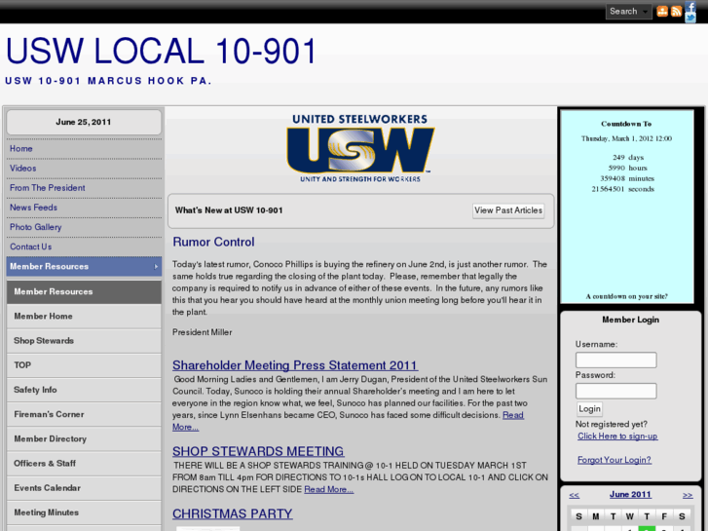Open the Rumor Control article heading
708x531 pixels.
(x=213, y=243)
